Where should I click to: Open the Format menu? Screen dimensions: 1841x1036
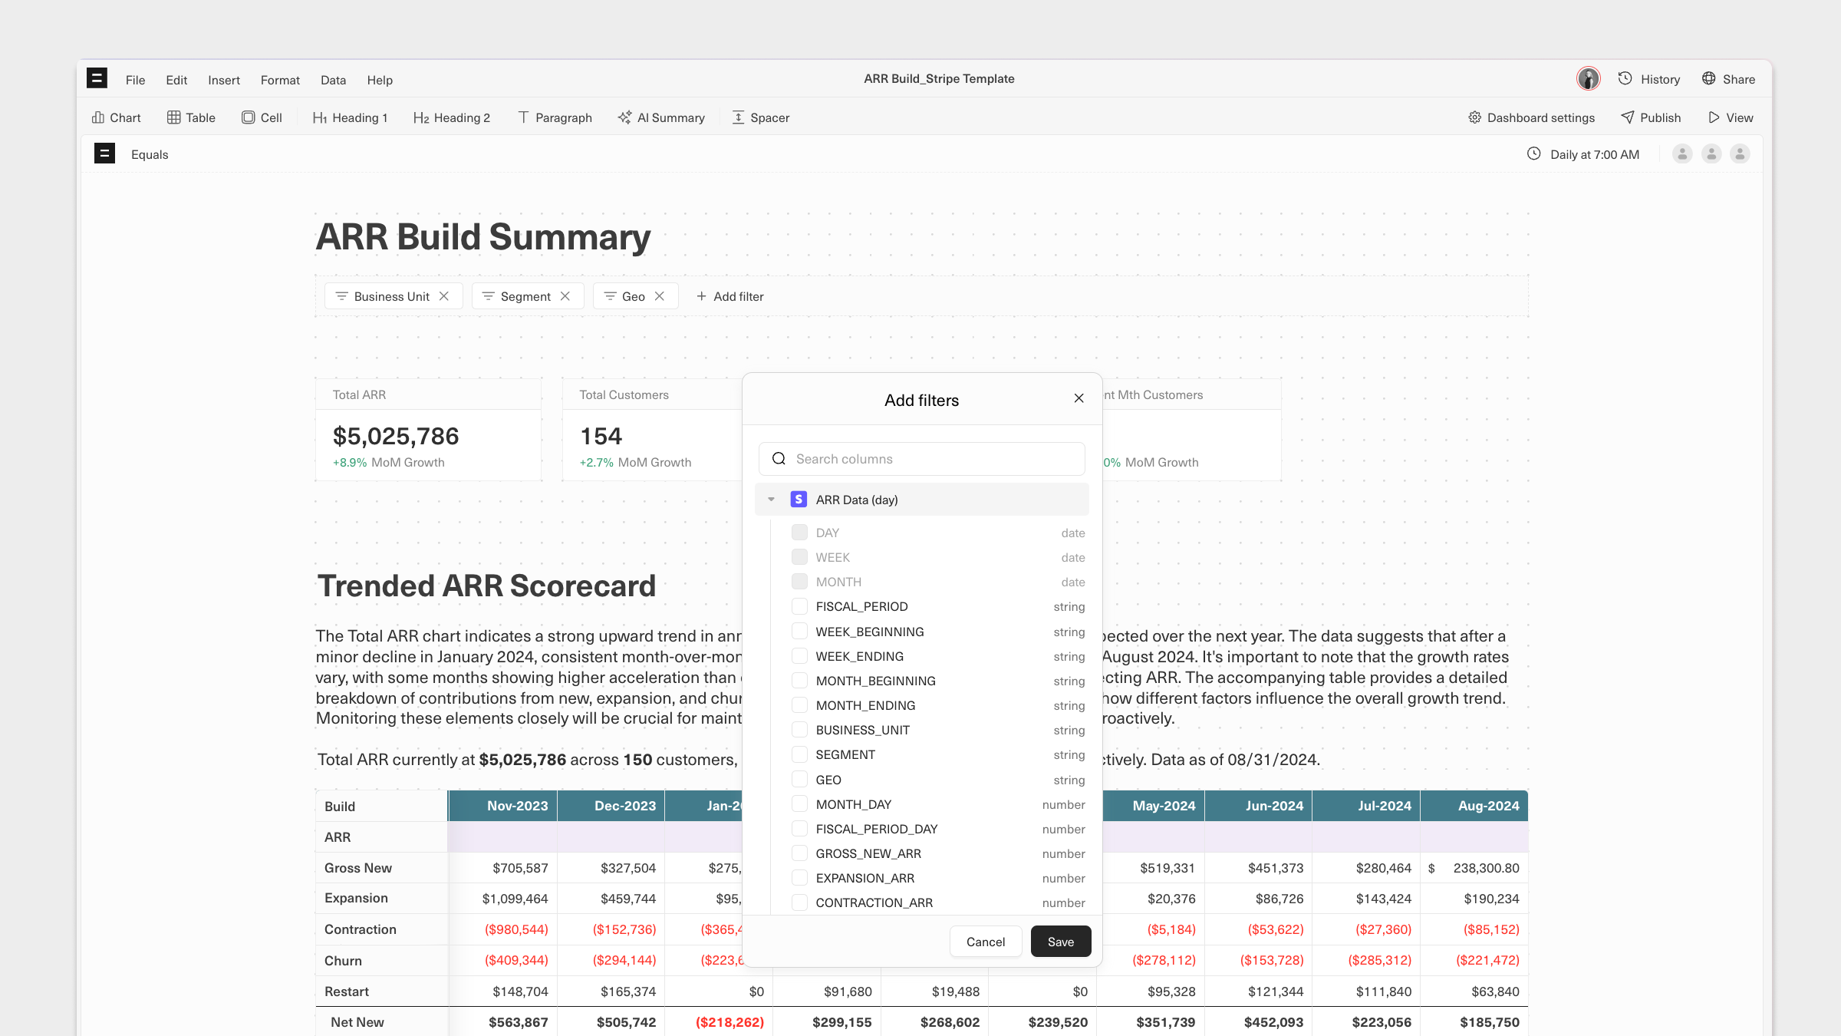[280, 80]
